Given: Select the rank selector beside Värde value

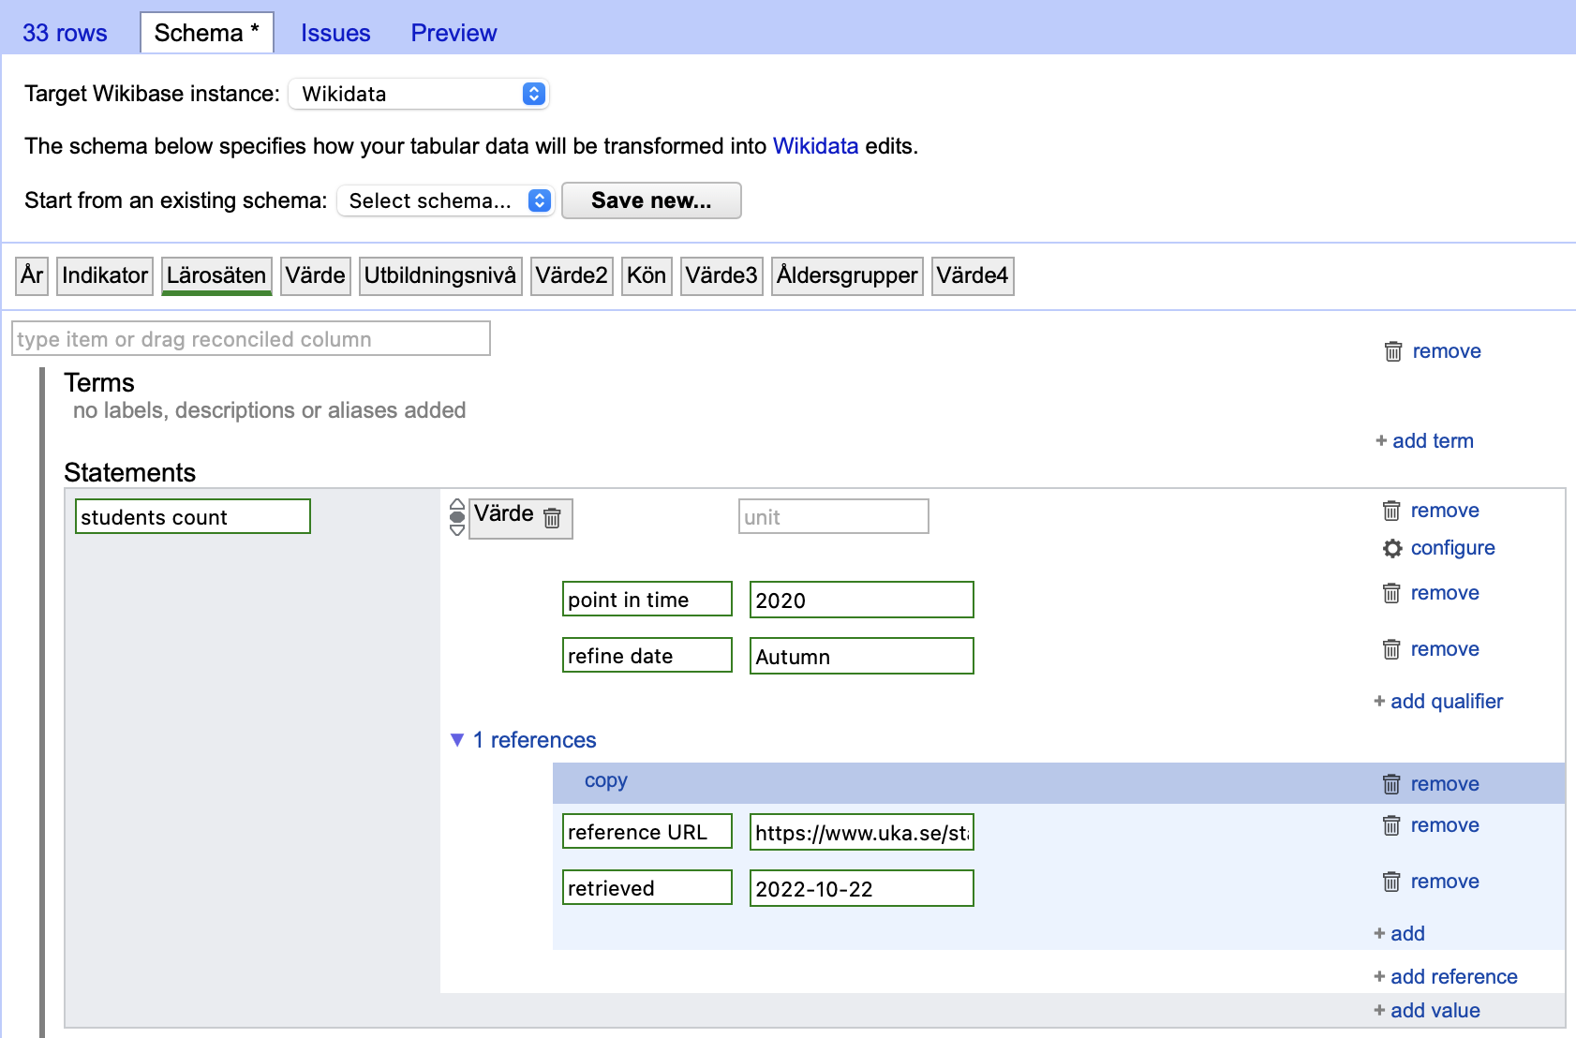Looking at the screenshot, I should 457,517.
